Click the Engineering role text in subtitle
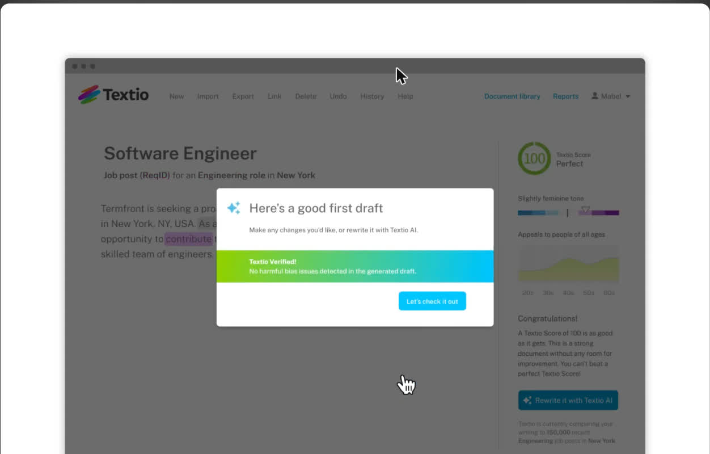This screenshot has width=710, height=454. [x=231, y=175]
